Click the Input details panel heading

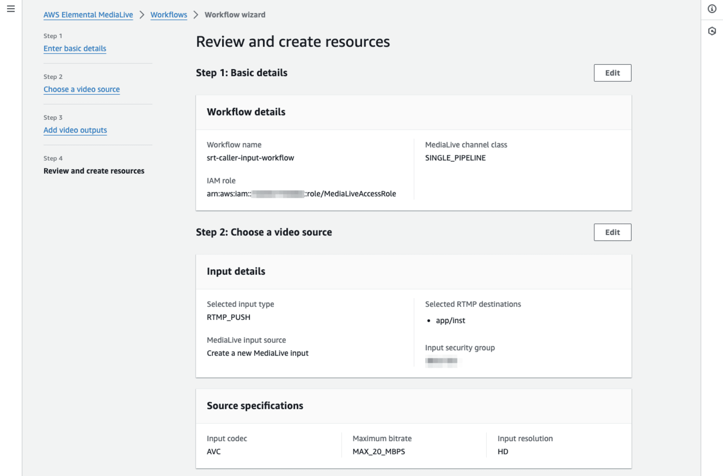coord(236,271)
